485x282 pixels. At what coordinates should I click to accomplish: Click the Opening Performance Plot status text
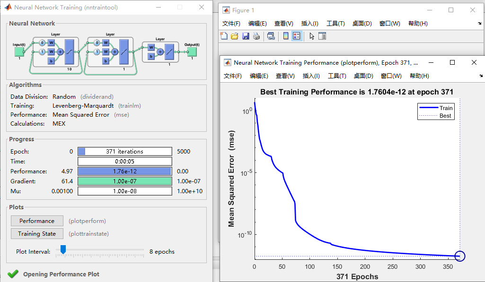tap(61, 274)
